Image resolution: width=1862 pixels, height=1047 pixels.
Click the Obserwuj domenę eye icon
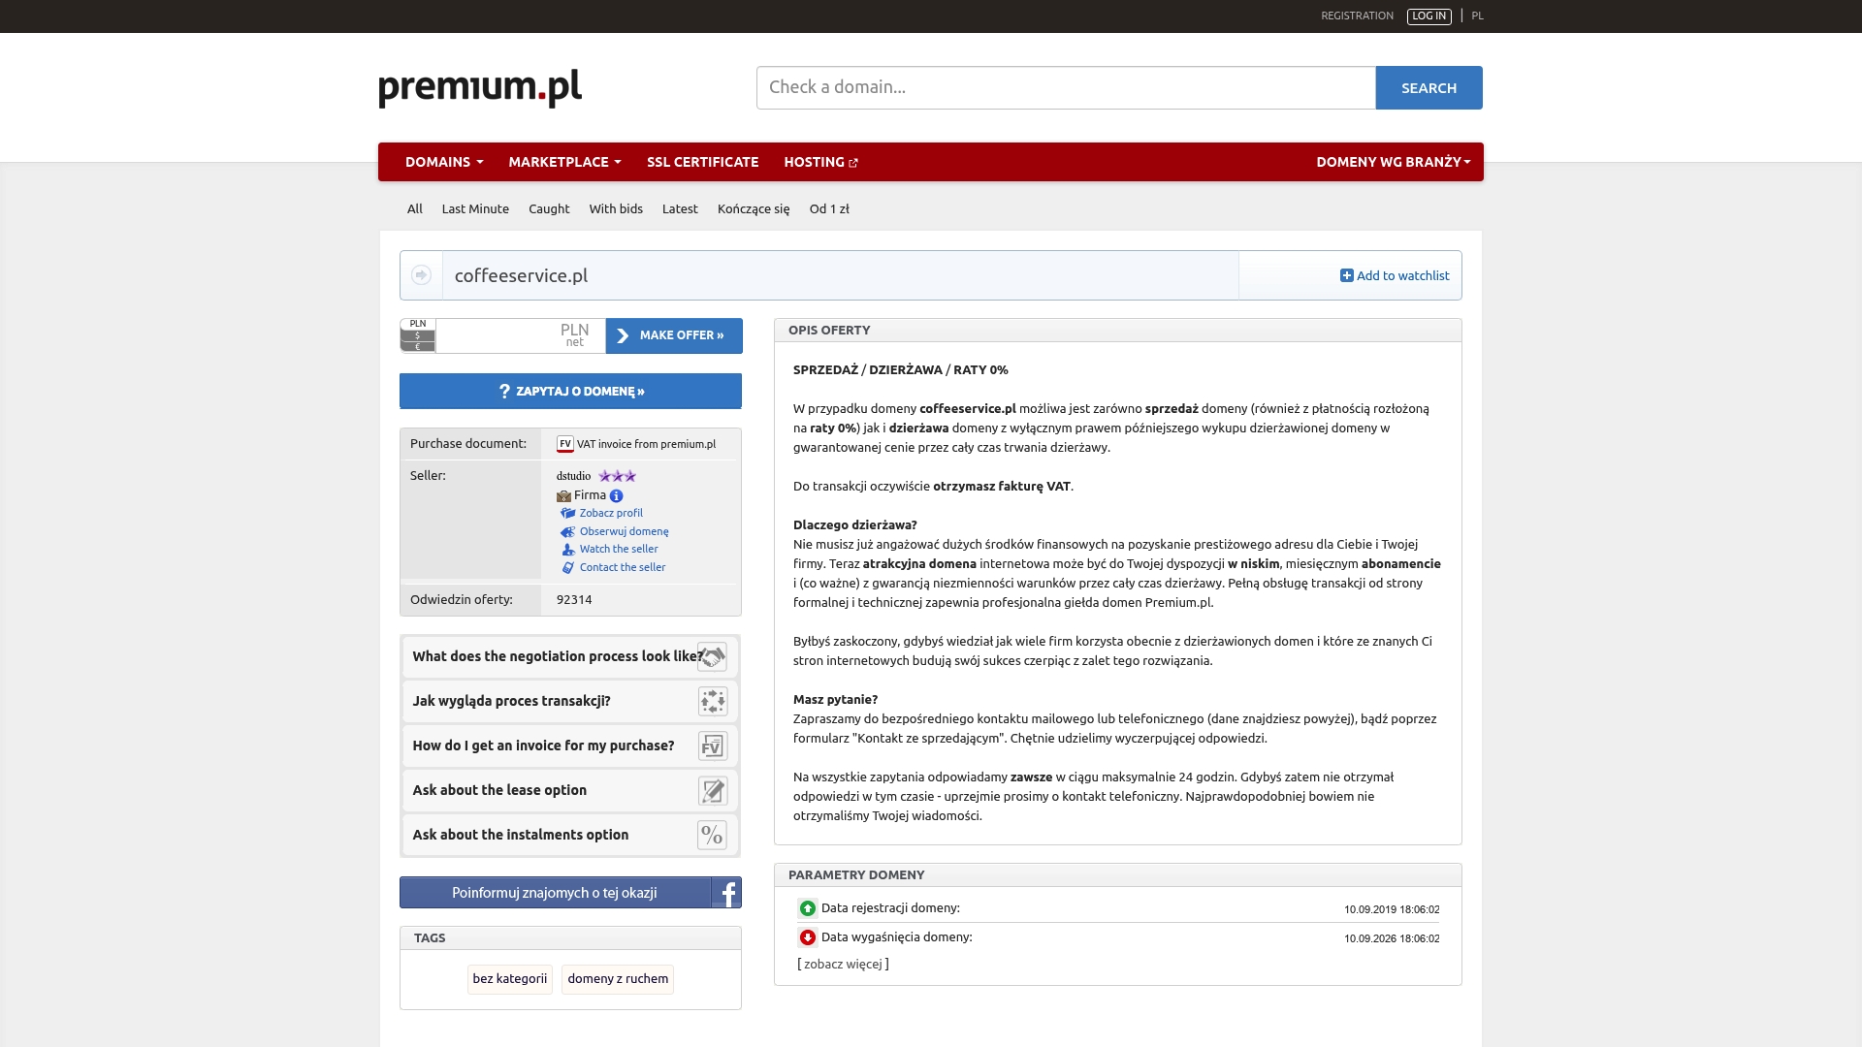point(569,531)
